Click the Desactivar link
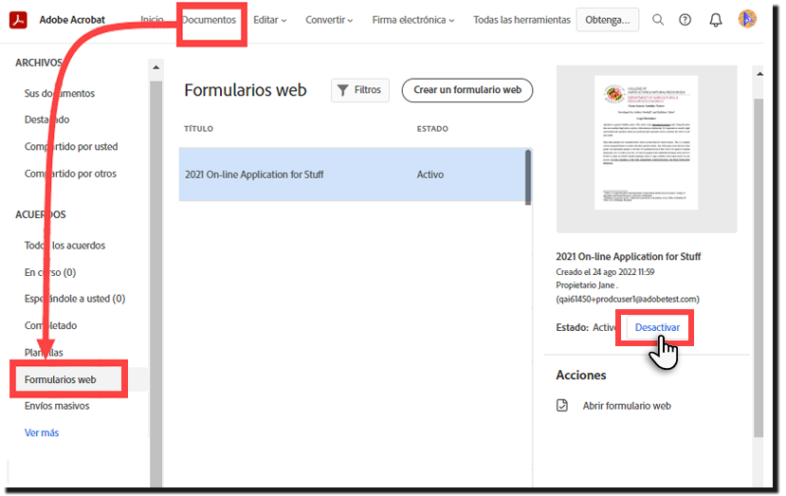This screenshot has height=496, width=786. tap(657, 327)
